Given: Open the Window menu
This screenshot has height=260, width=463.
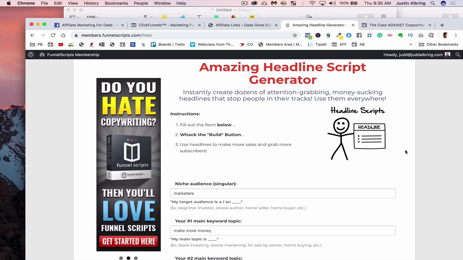Looking at the screenshot, I should coord(162,3).
